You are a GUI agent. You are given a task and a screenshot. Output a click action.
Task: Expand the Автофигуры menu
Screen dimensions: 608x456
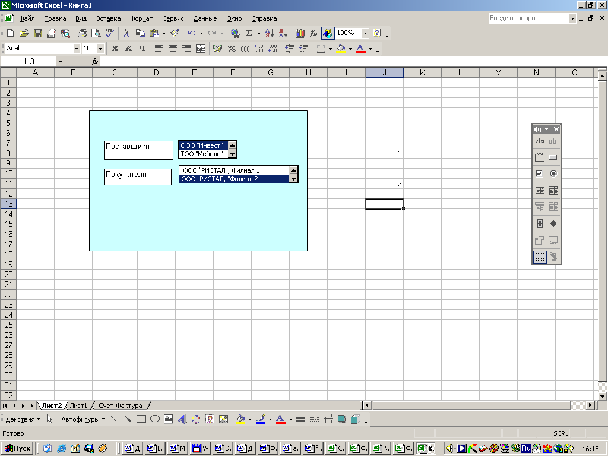[83, 419]
